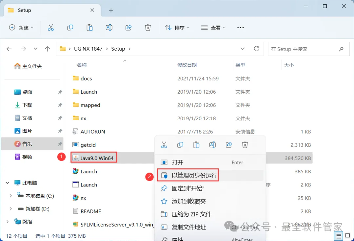Click the SPLMLicenseServer file icon
This screenshot has width=354, height=241.
click(75, 224)
